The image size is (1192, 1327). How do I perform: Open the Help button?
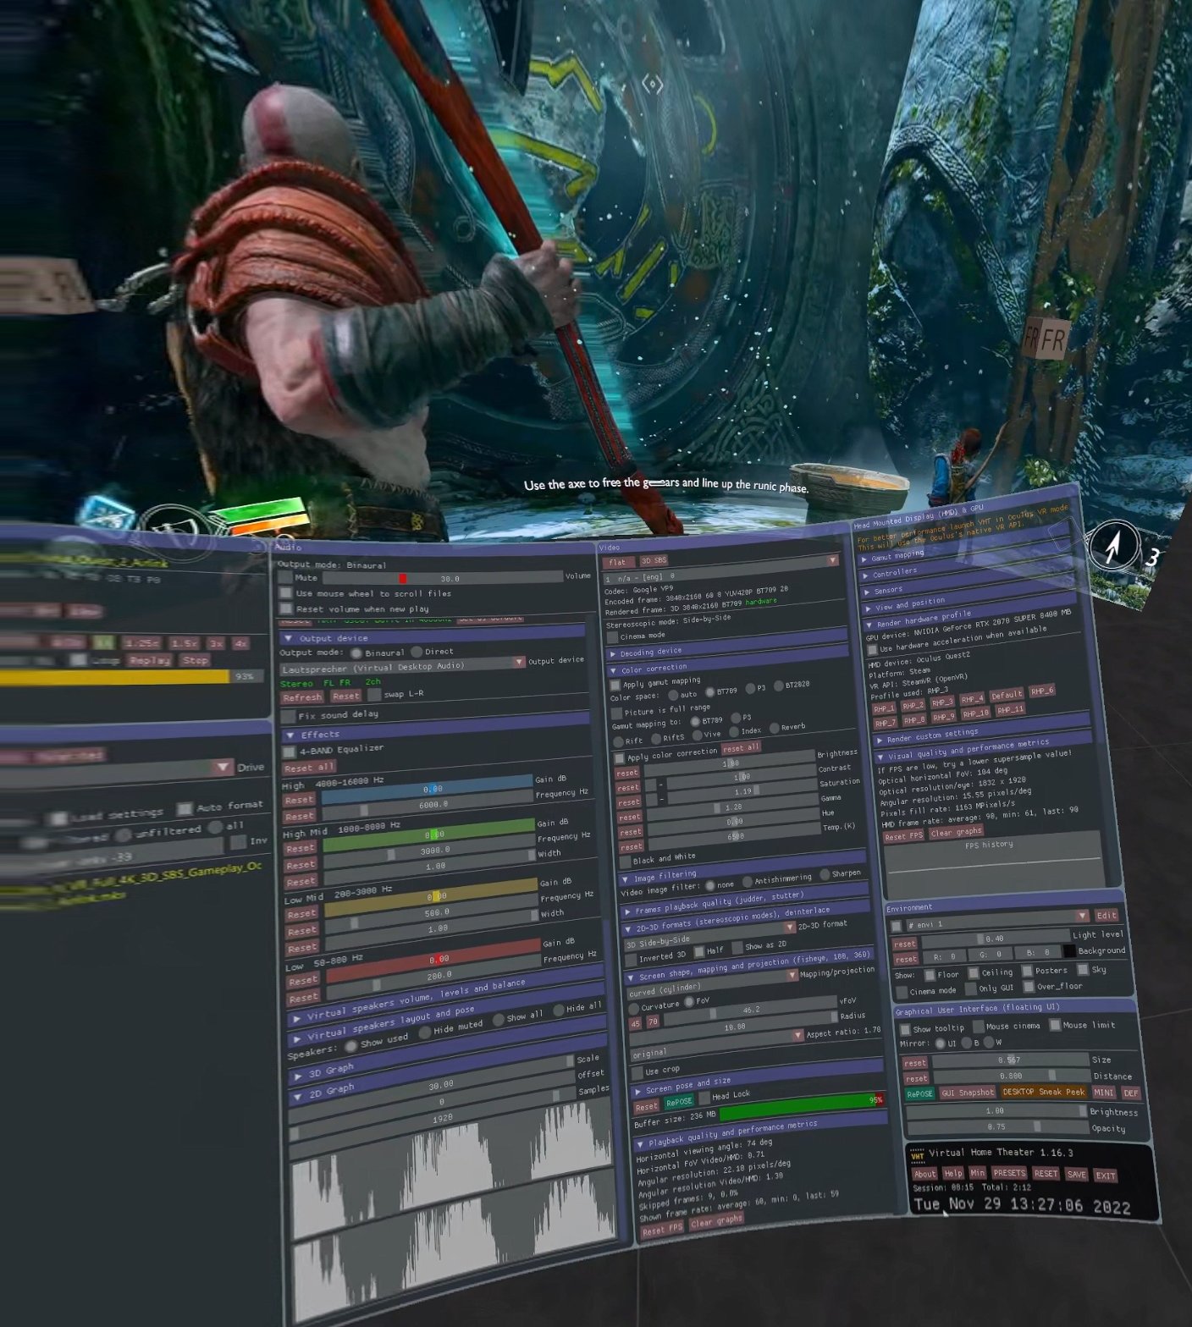953,1173
